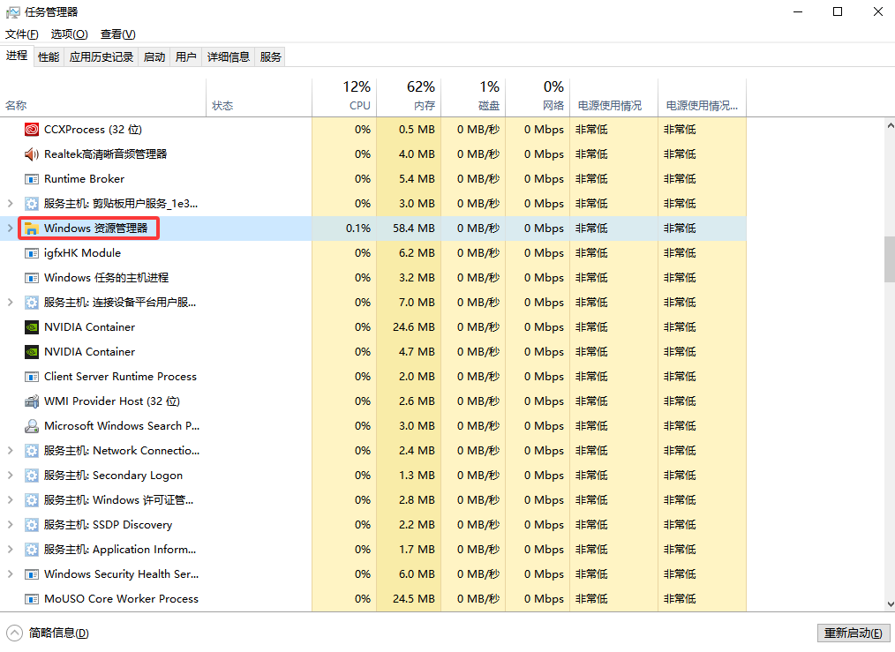895x652 pixels.
Task: Click gear icon of Application Information service host
Action: click(32, 550)
